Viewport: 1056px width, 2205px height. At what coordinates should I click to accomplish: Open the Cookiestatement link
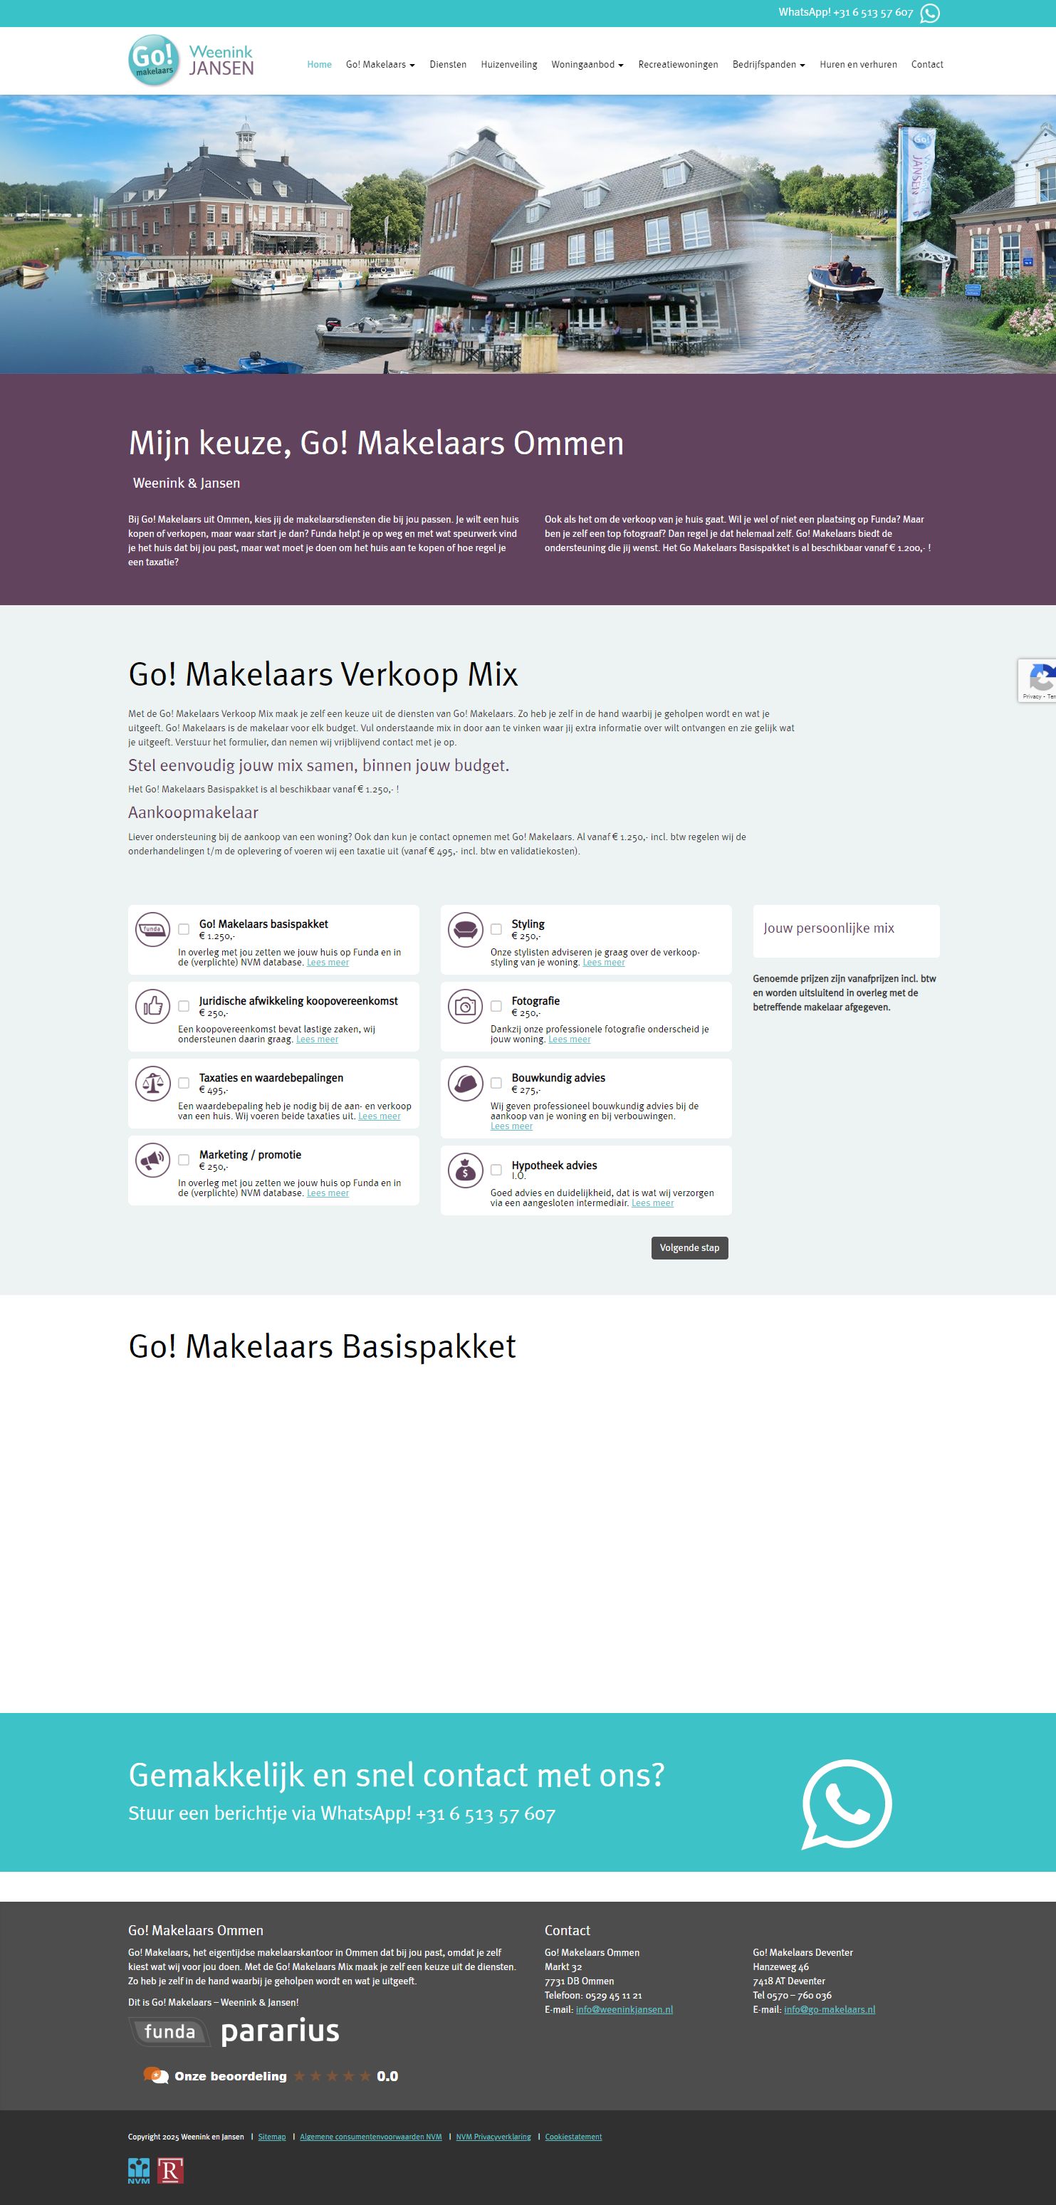[573, 2137]
